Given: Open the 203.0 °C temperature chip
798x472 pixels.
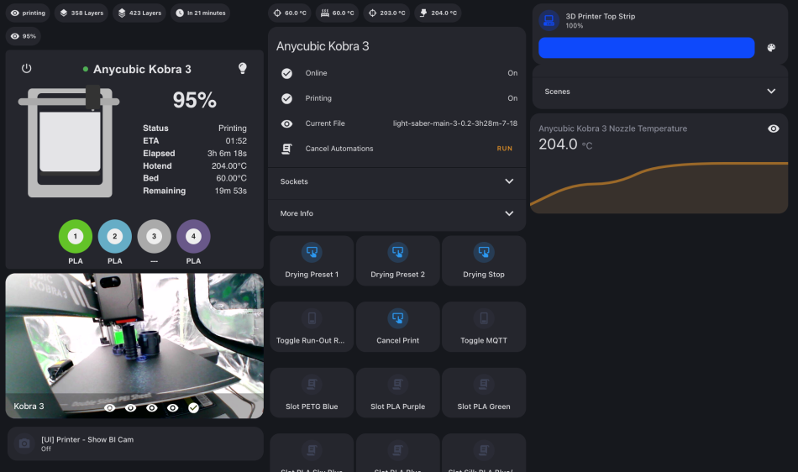Looking at the screenshot, I should 387,13.
